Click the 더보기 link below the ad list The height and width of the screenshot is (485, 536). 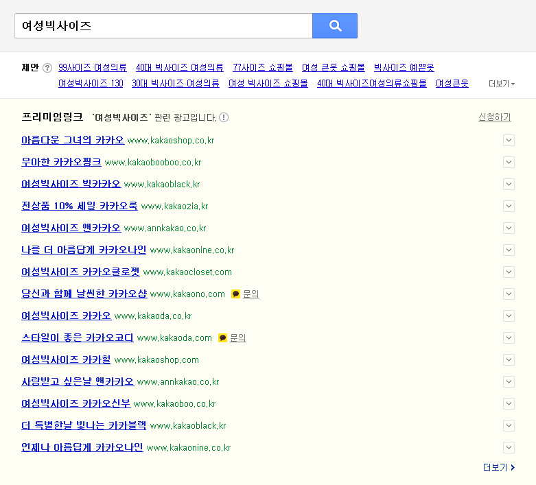(x=499, y=467)
